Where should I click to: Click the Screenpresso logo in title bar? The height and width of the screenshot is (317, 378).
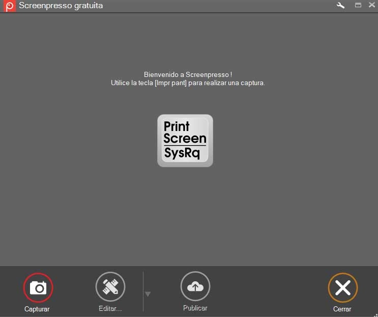[10, 6]
